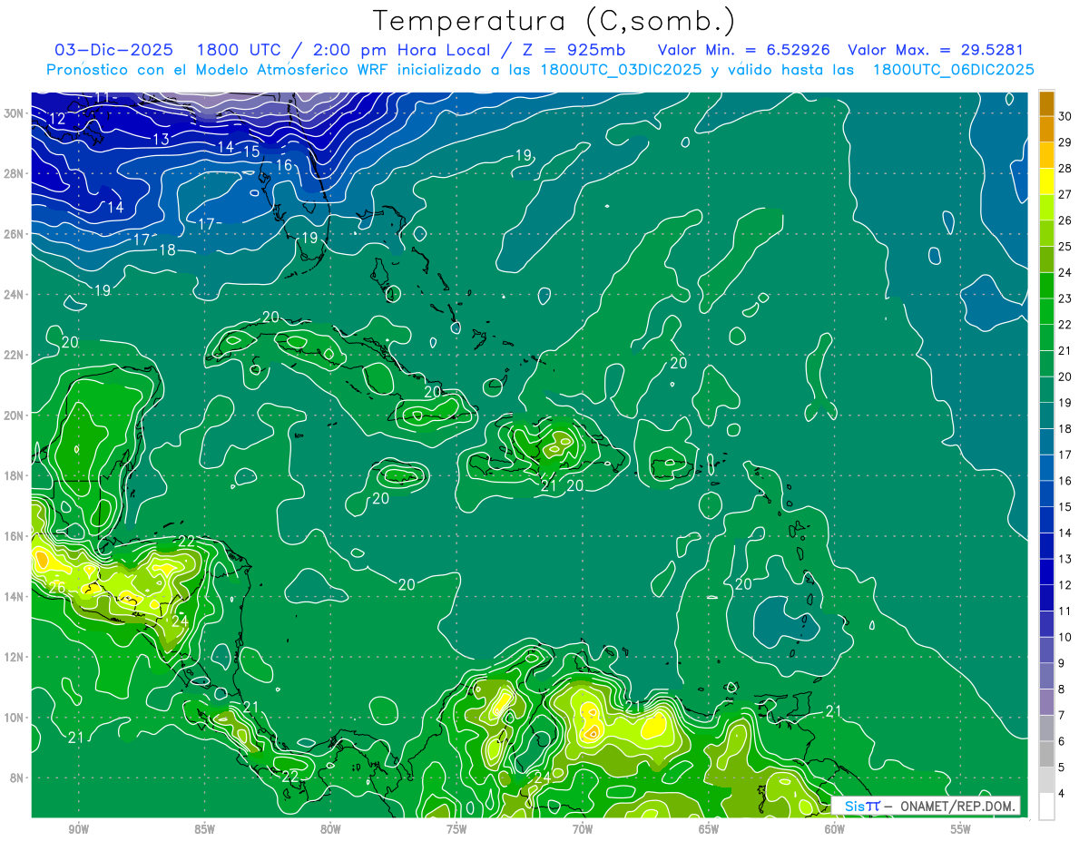Click the latitude axis label "18N"
Viewport: 1089px width, 841px height.
[x=14, y=475]
